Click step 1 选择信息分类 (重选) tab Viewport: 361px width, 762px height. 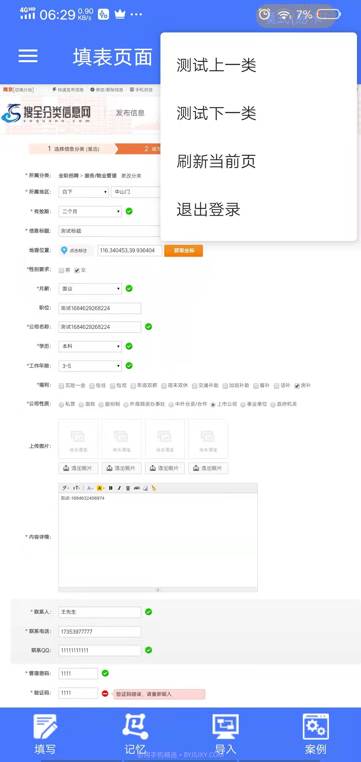pos(73,149)
